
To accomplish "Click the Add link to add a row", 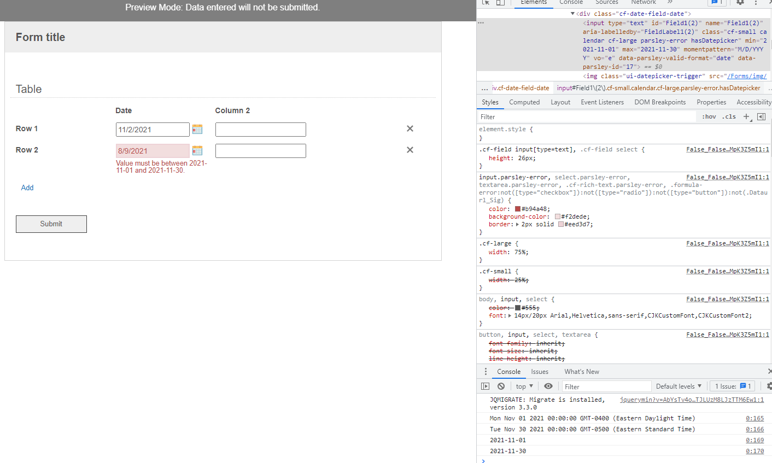I will (27, 187).
